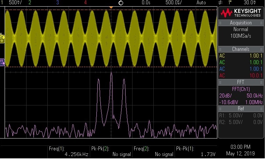Click the Freq(2) No signal measurement

153,151
